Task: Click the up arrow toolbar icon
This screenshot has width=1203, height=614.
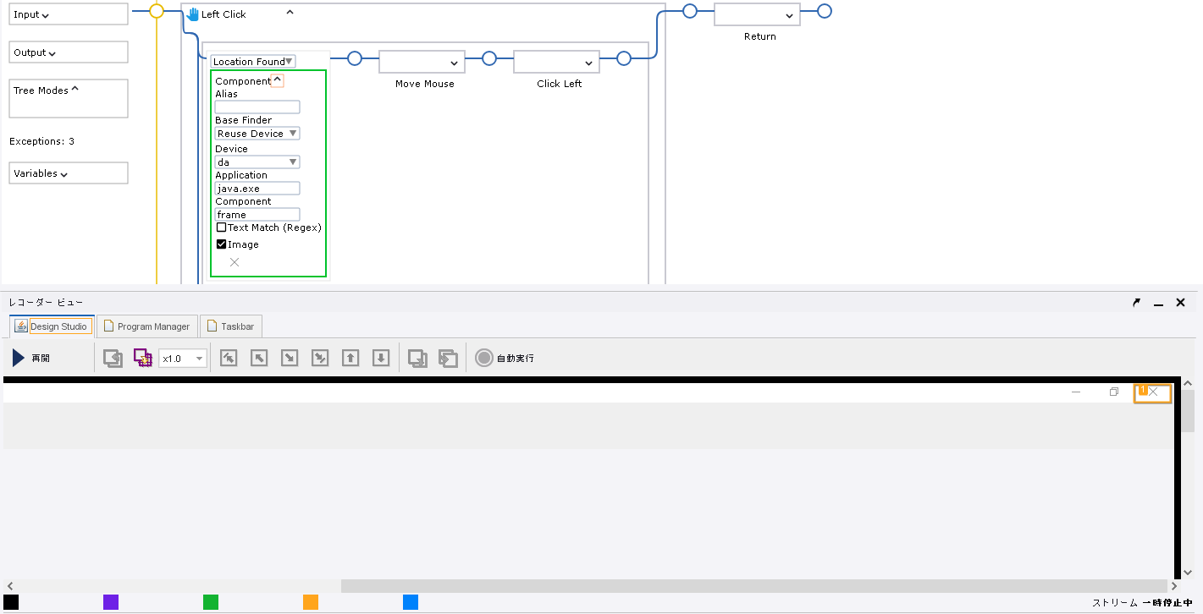Action: tap(350, 358)
